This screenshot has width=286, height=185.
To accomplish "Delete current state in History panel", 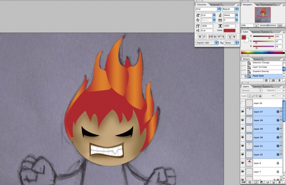I will 279,80.
